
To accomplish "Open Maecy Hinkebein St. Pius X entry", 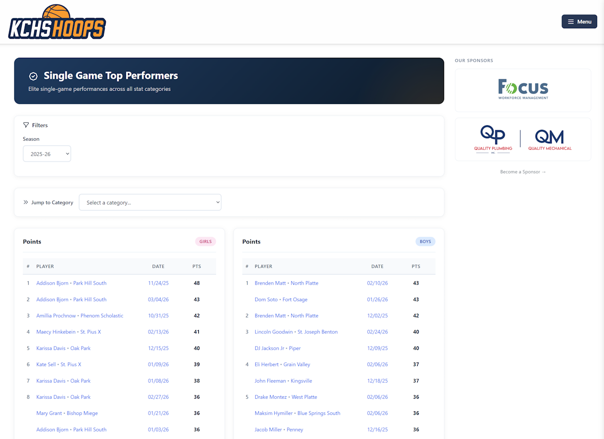I will tap(68, 332).
